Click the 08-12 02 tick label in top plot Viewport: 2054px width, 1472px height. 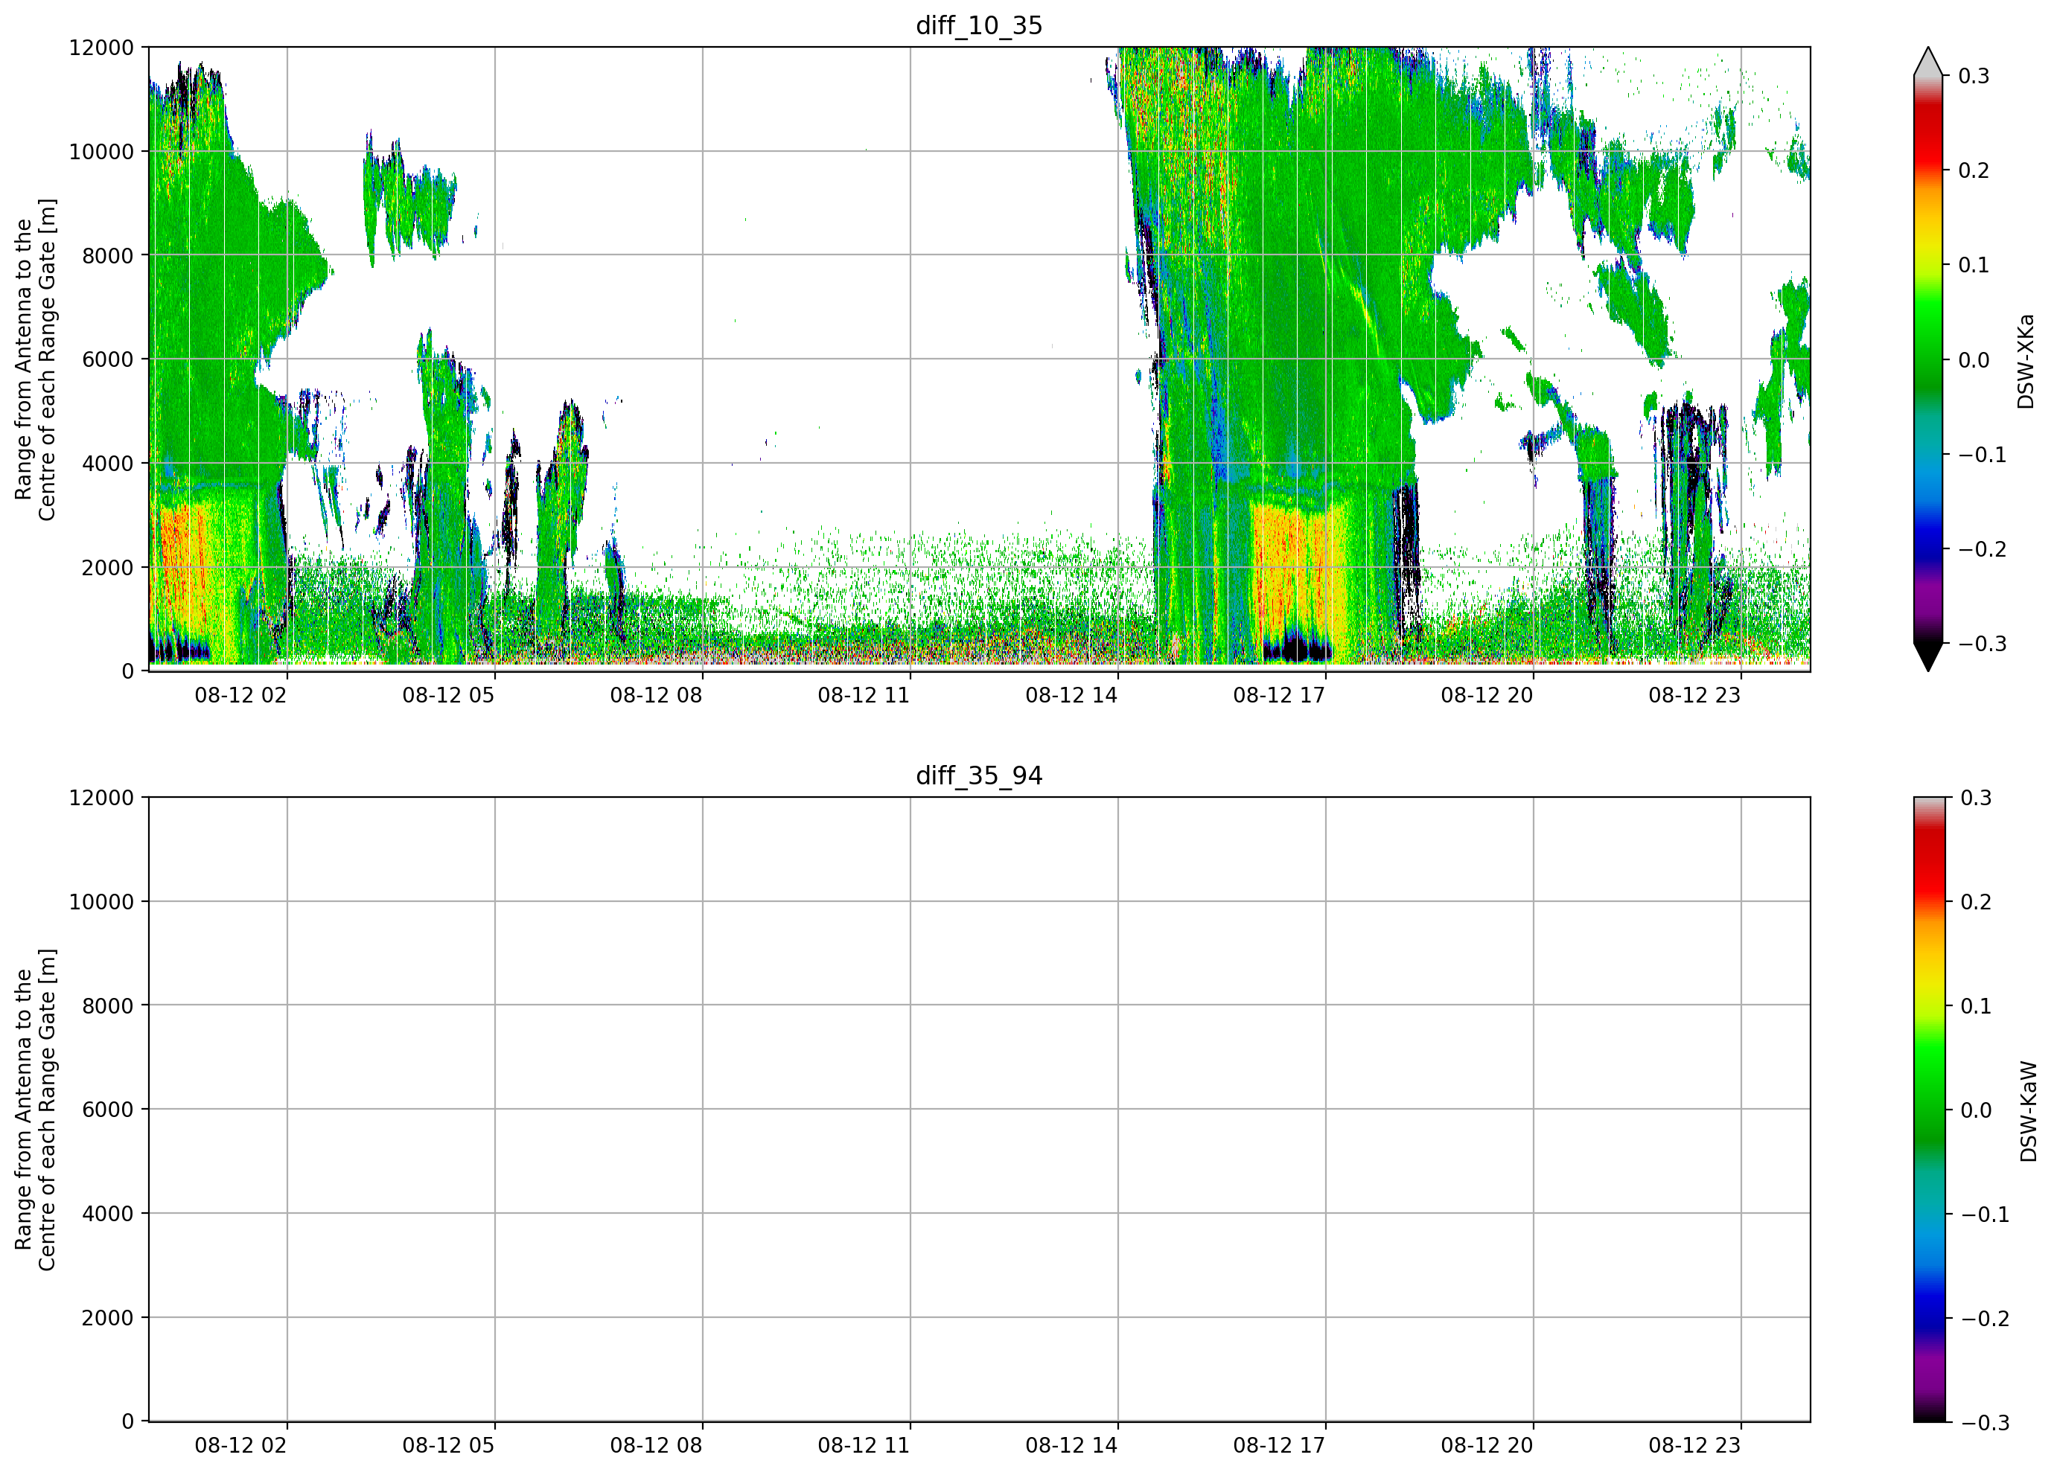(x=240, y=695)
